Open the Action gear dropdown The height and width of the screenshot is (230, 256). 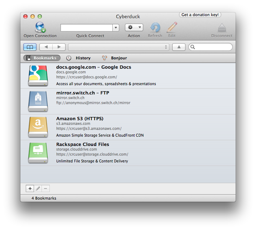[x=134, y=28]
